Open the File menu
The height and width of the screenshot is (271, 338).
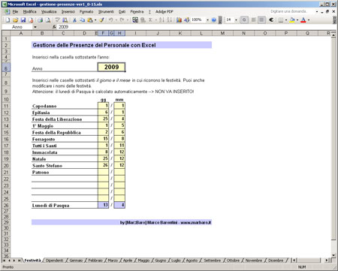click(x=15, y=11)
